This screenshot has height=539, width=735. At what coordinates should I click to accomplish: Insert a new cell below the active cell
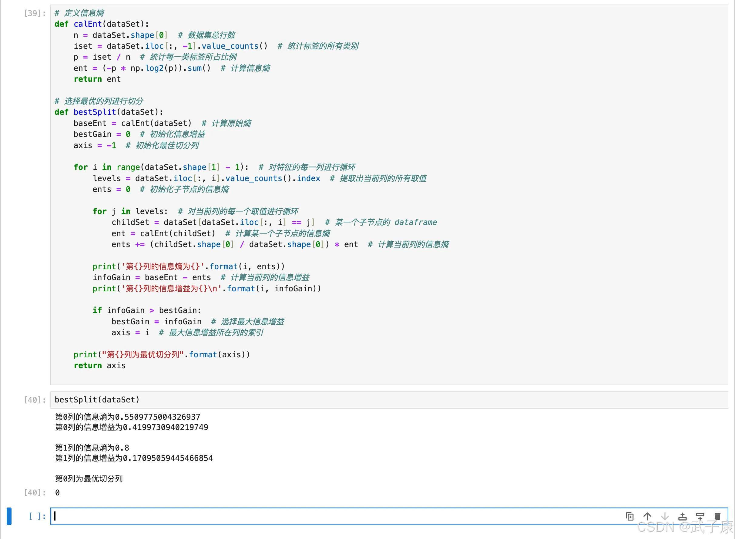(x=700, y=517)
